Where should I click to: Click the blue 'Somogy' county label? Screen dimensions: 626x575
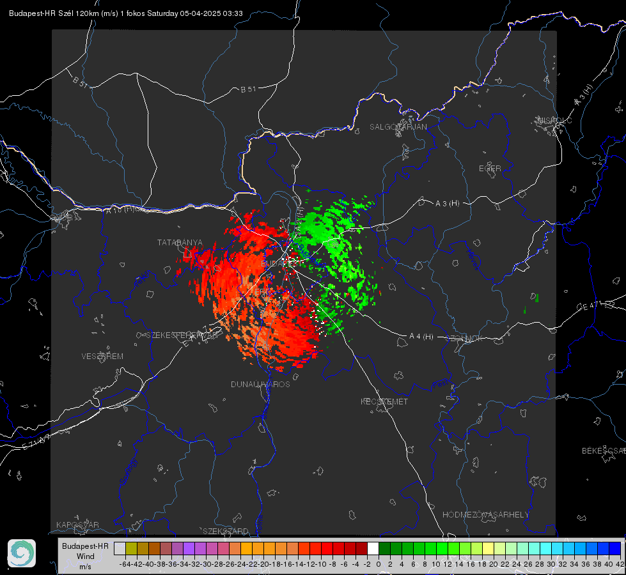(x=128, y=471)
